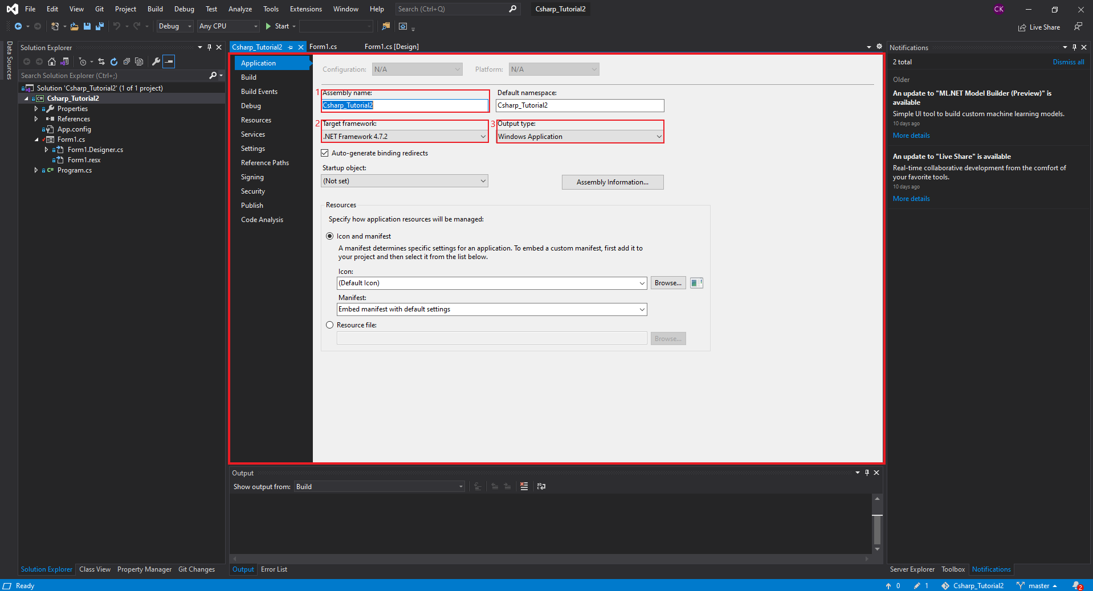Select the Resource file radio button
Viewport: 1093px width, 591px height.
click(329, 325)
